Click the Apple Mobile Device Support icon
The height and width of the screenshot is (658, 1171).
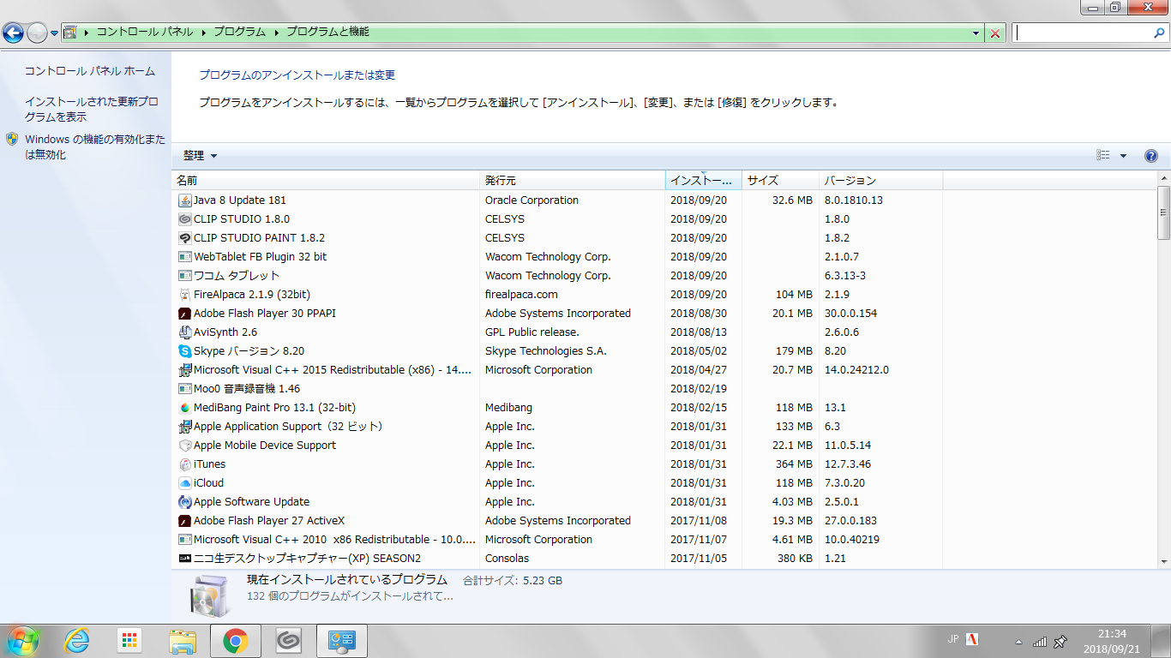point(184,446)
